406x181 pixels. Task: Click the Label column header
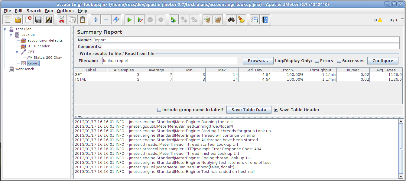[91, 70]
